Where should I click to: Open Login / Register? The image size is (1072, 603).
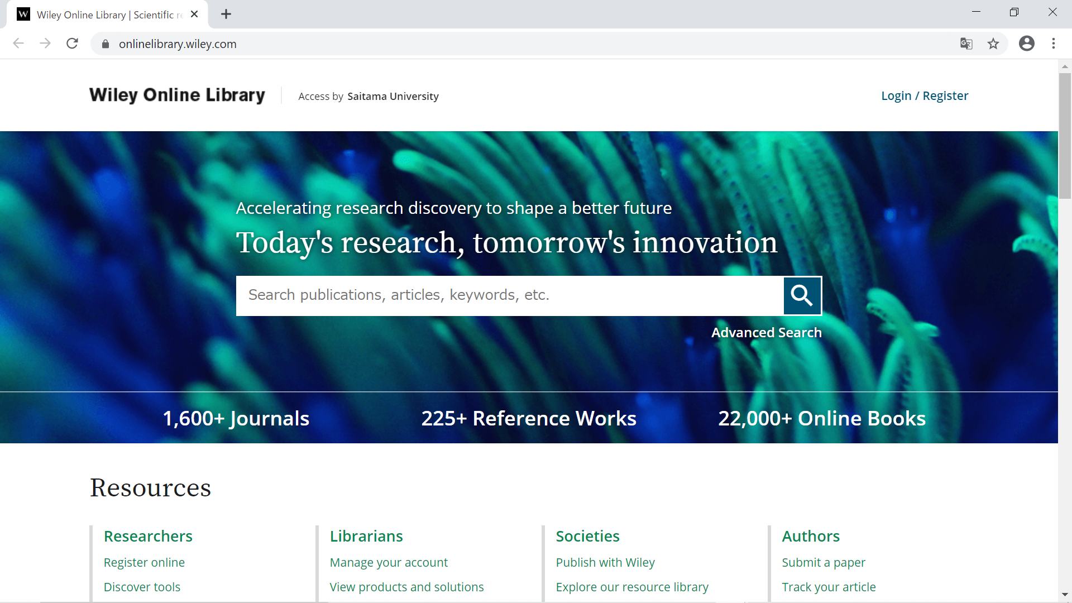coord(925,96)
